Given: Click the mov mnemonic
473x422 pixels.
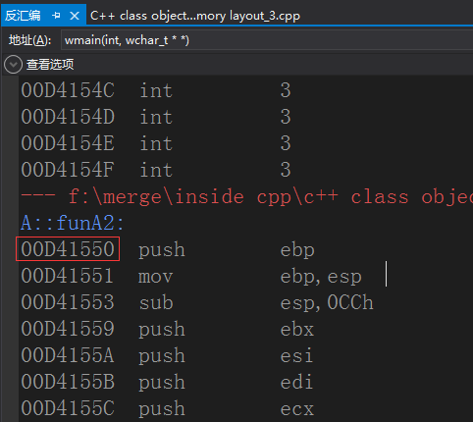Looking at the screenshot, I should click(x=155, y=277).
